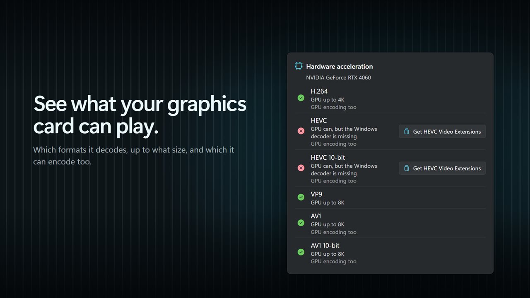This screenshot has height=298, width=530.
Task: Click the green check icon beside H.264
Action: (301, 98)
